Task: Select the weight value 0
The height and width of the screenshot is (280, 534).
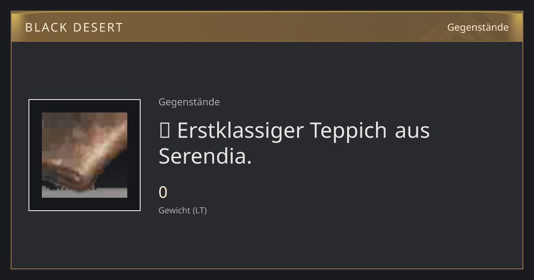Action: (163, 192)
